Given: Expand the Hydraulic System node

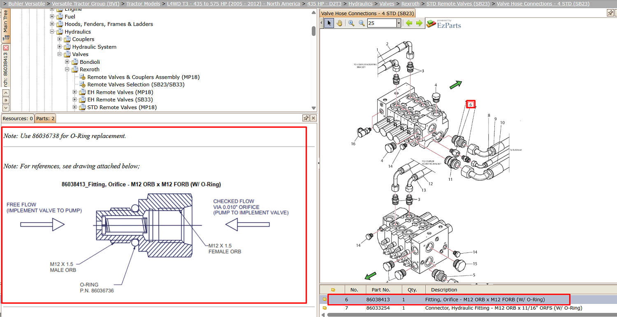Looking at the screenshot, I should [x=60, y=47].
